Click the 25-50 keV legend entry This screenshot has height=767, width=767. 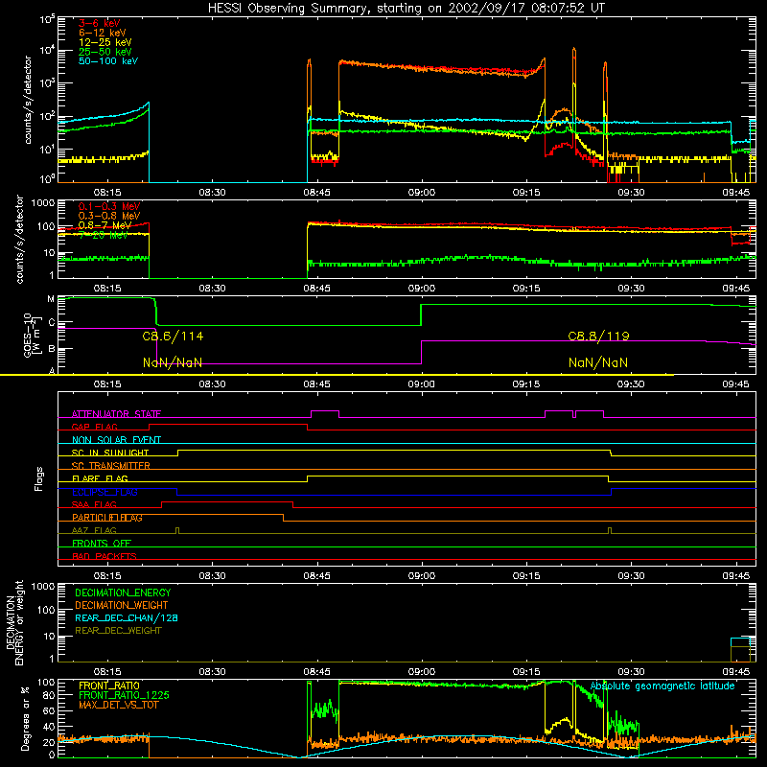click(x=105, y=52)
